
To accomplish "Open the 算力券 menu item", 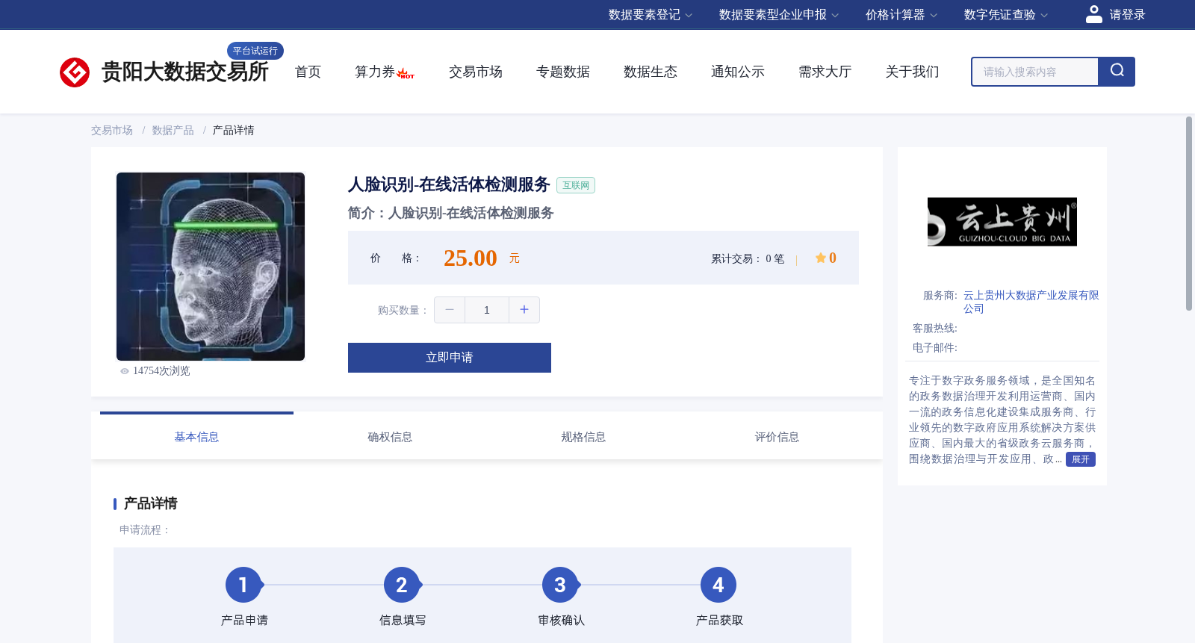I will (x=375, y=72).
